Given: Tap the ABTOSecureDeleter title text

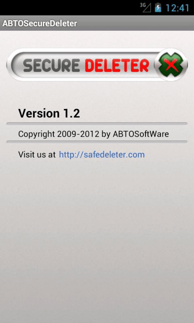Looking at the screenshot, I should tap(40, 23).
